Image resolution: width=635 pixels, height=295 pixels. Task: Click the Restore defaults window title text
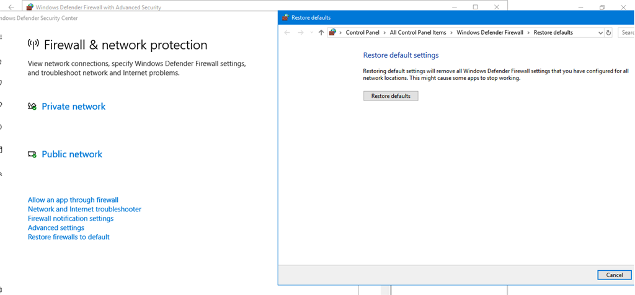[x=311, y=18]
